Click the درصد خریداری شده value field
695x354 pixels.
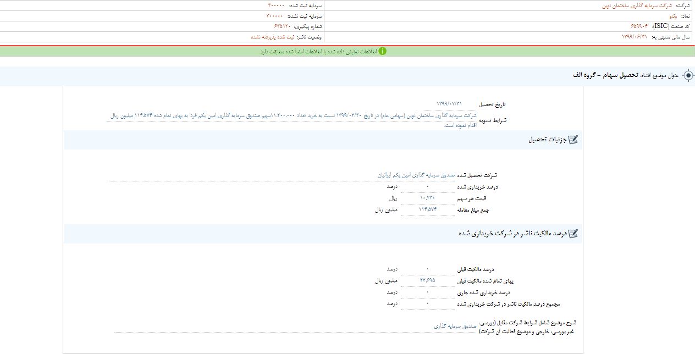click(427, 187)
